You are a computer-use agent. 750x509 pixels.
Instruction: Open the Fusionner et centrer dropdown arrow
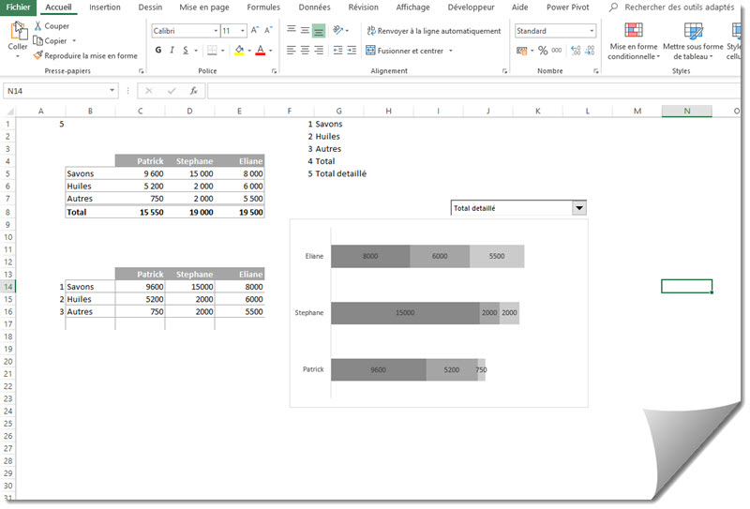pos(451,51)
